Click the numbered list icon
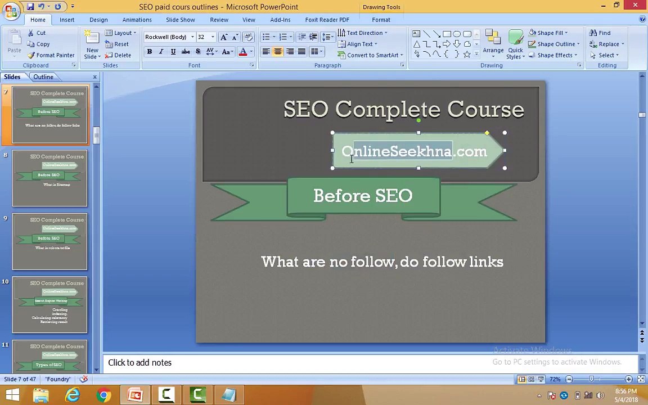This screenshot has height=405, width=648. click(283, 37)
